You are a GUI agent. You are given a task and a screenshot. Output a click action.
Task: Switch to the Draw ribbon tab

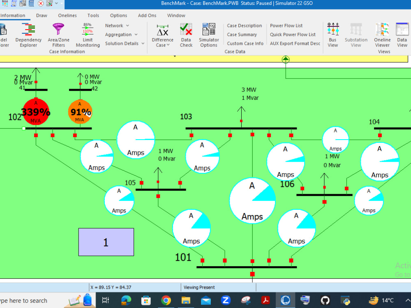pos(42,15)
